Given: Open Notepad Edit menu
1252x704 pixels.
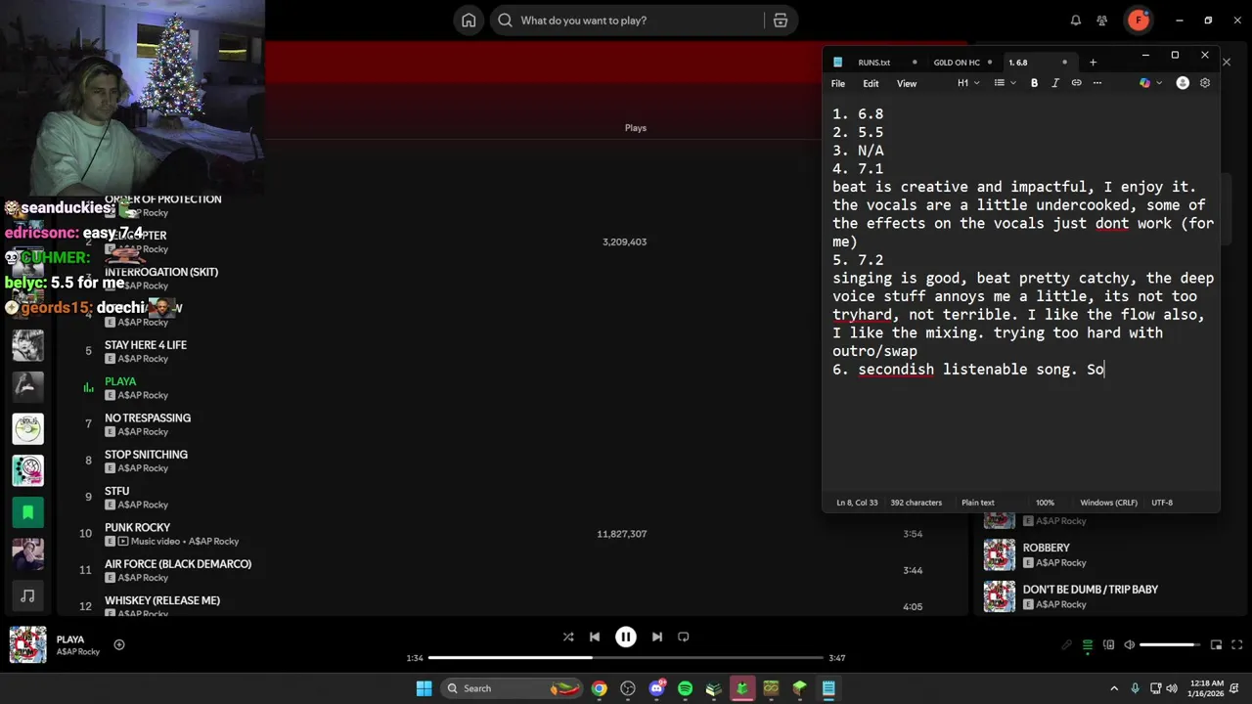Looking at the screenshot, I should (871, 83).
